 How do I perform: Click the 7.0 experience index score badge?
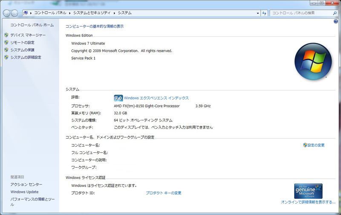click(x=118, y=98)
